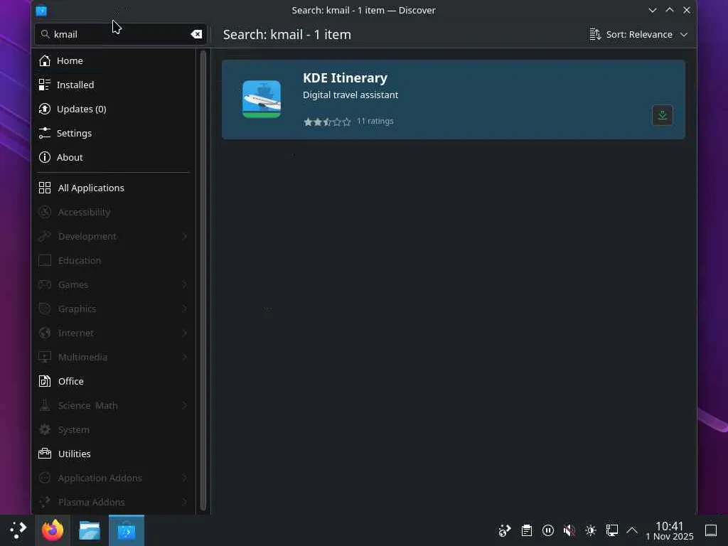728x546 pixels.
Task: Expand the Science Math subcategories arrow
Action: click(185, 405)
